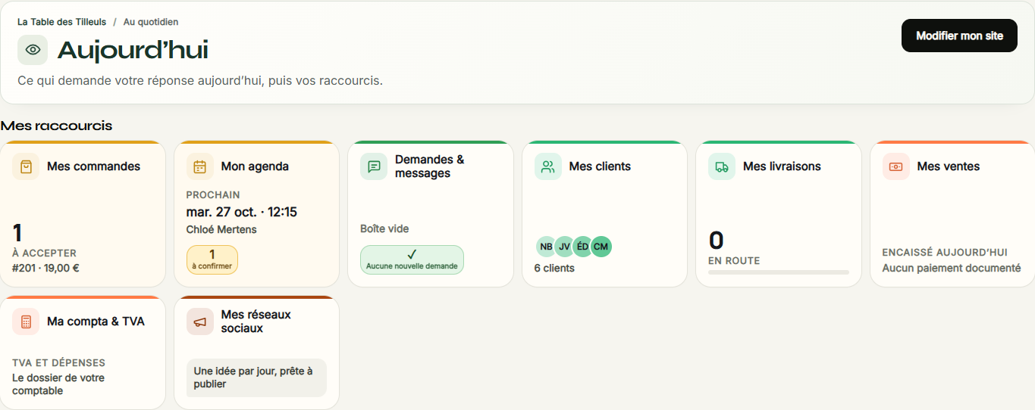Open the La Table des Tilleuls breadcrumb
Image resolution: width=1035 pixels, height=410 pixels.
[62, 22]
